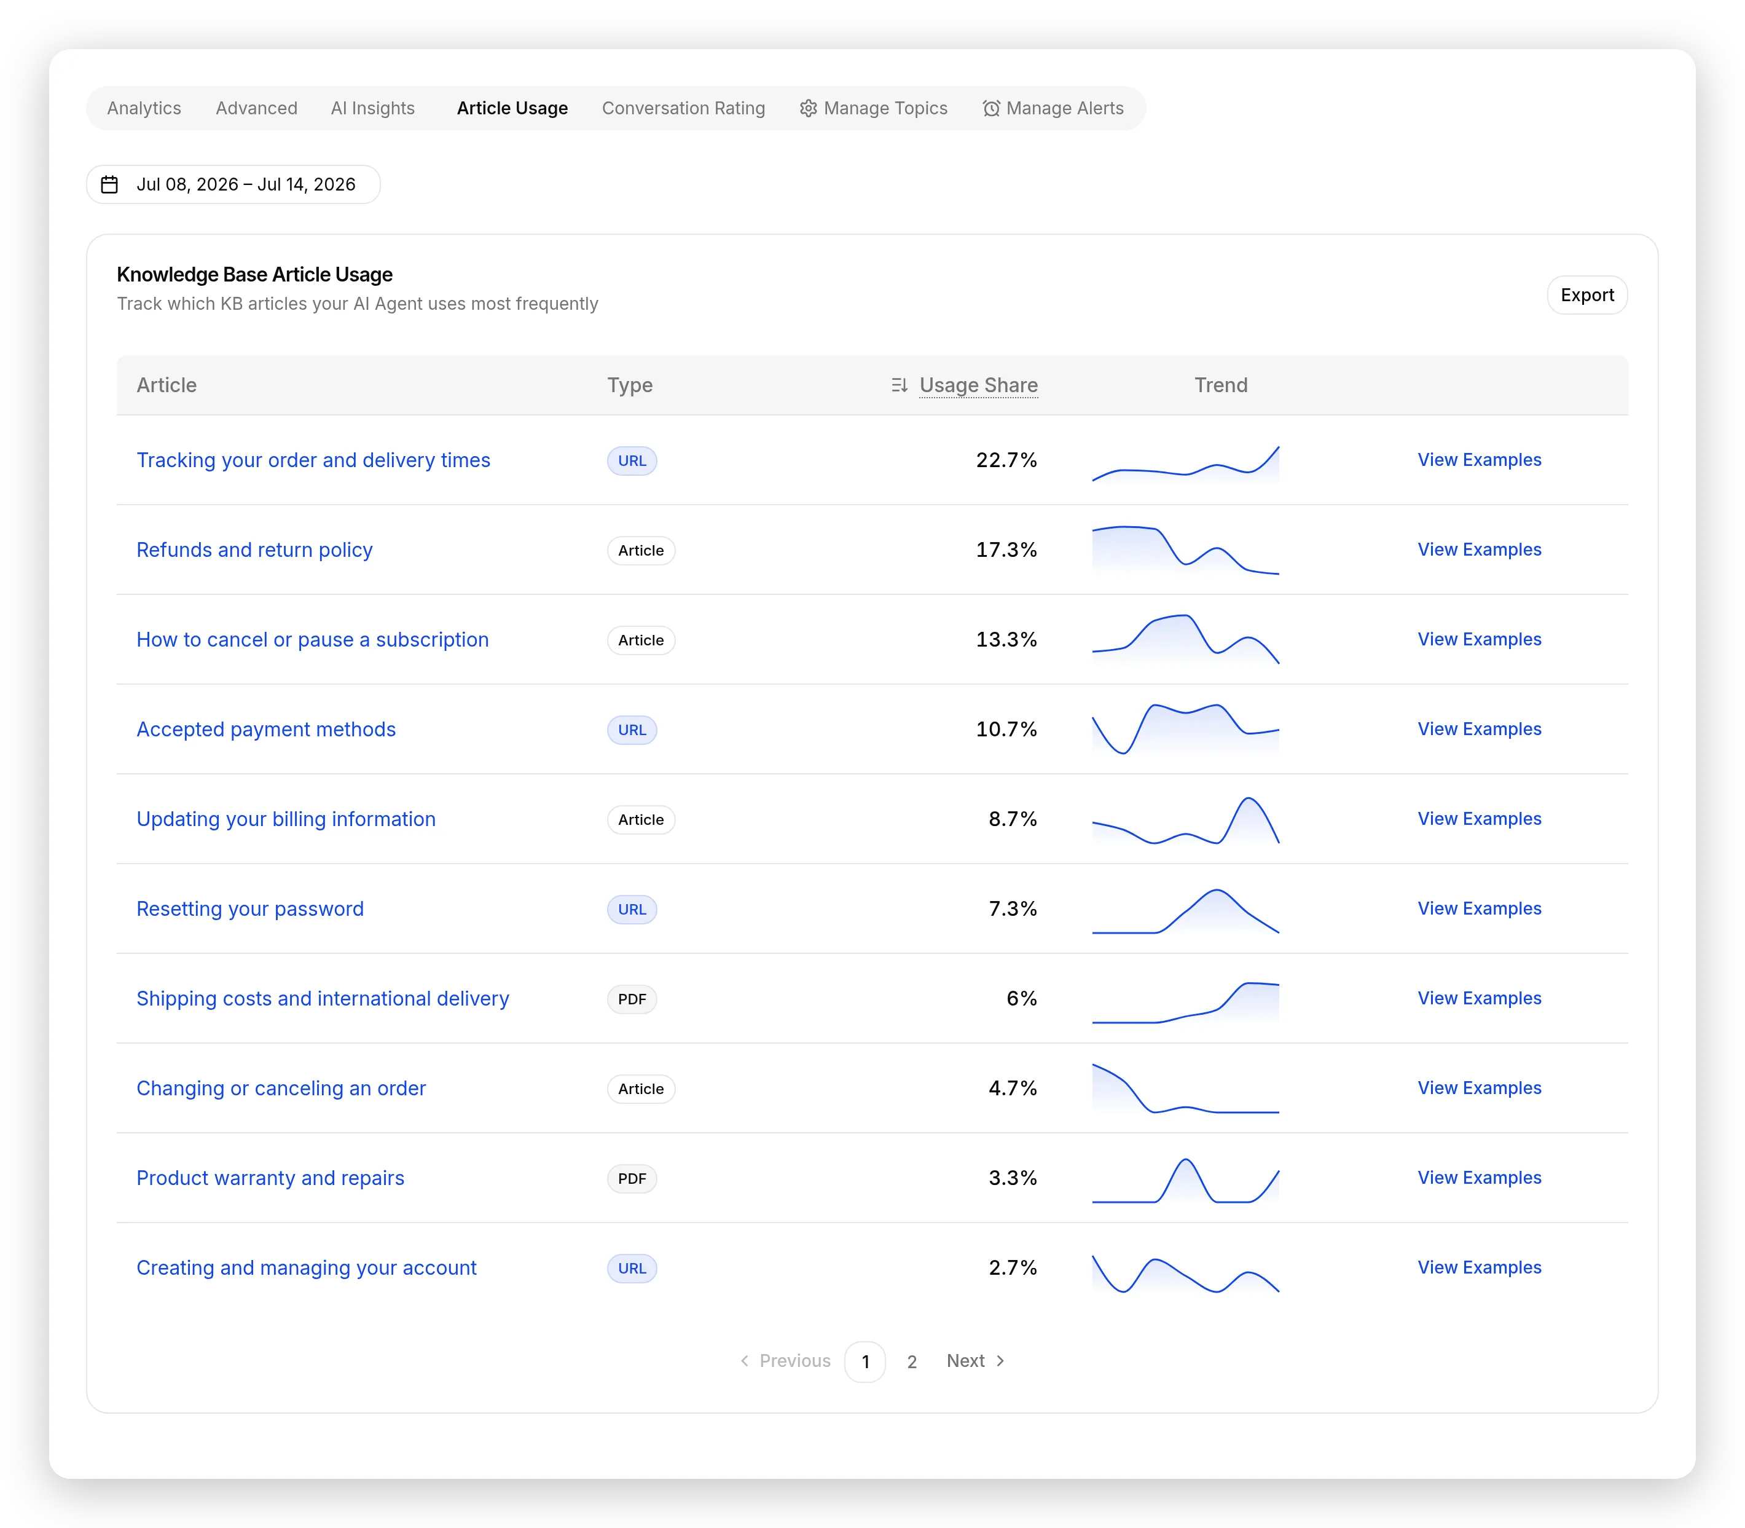1745x1528 pixels.
Task: Go to the Conversation Rating tab
Action: point(684,108)
